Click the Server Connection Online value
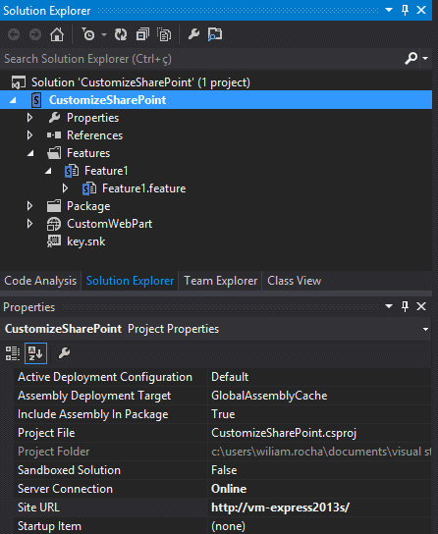 (x=229, y=489)
